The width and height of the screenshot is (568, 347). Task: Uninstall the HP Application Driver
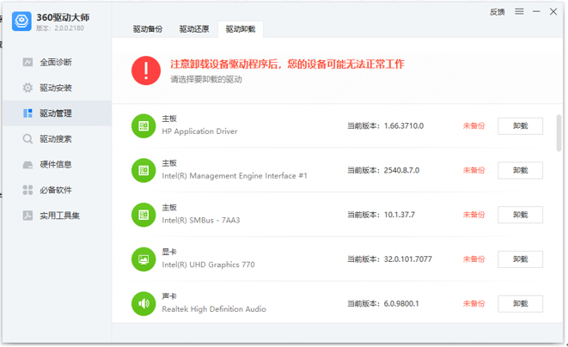click(x=520, y=126)
